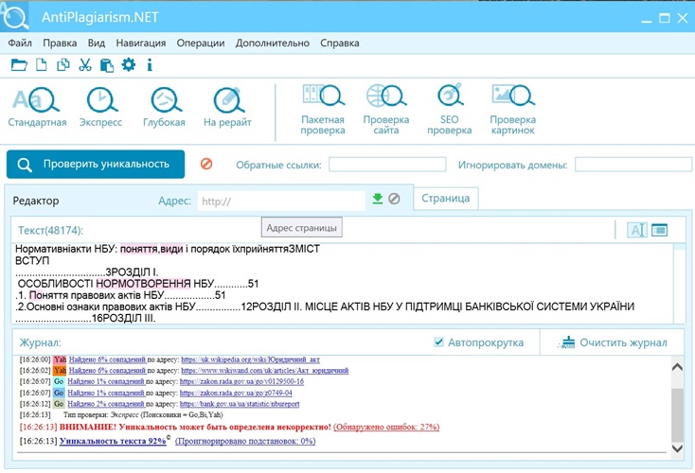
Task: Open the Навигация menu
Action: 141,43
